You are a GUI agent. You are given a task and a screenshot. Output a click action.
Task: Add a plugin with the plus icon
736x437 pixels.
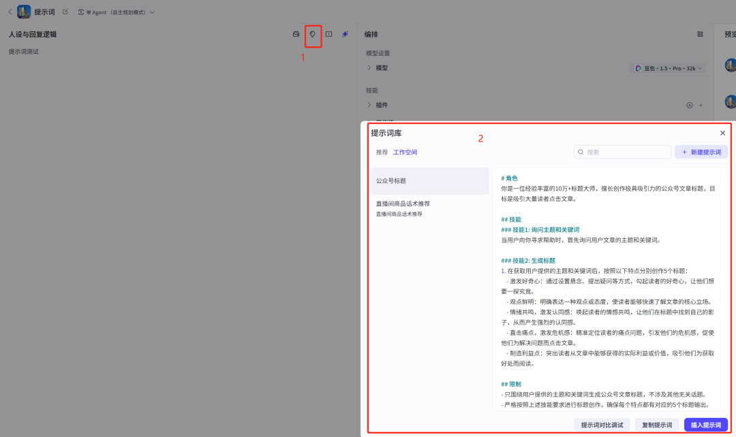coord(701,106)
